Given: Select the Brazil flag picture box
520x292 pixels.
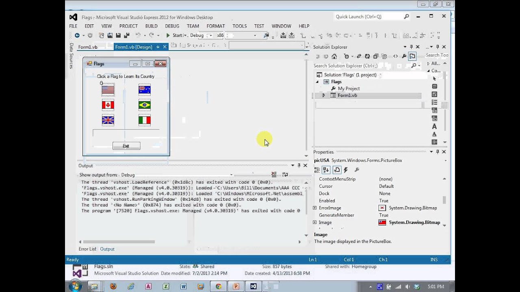Looking at the screenshot, I should (x=145, y=105).
